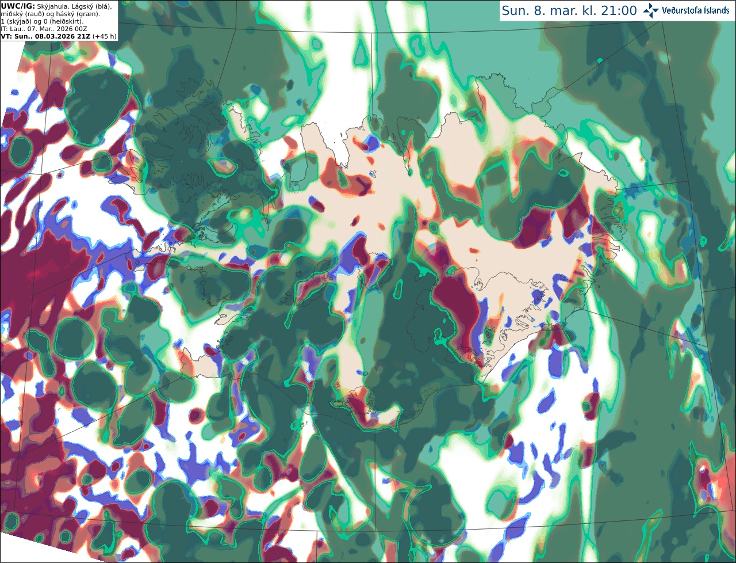Viewport: 736px width, 563px height.
Task: Click the "miðský (rauð) og háský (græn)" legend line
Action: [x=50, y=14]
